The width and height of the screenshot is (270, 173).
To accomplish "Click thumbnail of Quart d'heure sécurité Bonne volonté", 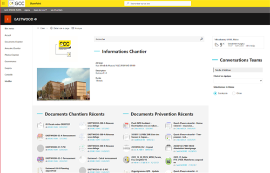I will (169, 126).
